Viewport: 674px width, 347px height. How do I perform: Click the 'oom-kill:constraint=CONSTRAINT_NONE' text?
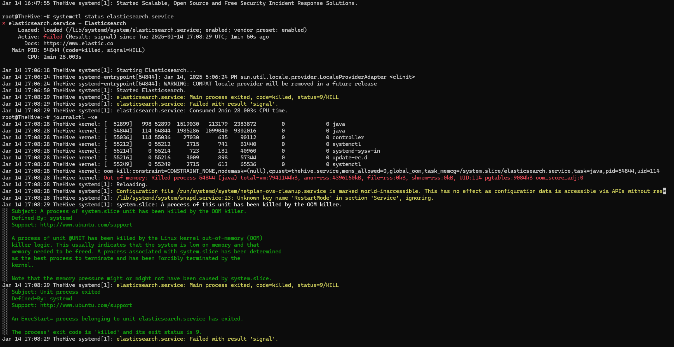(x=160, y=171)
